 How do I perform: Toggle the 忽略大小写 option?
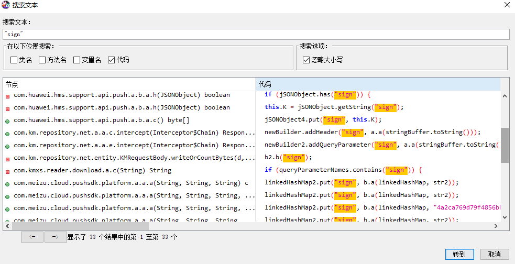coord(306,60)
